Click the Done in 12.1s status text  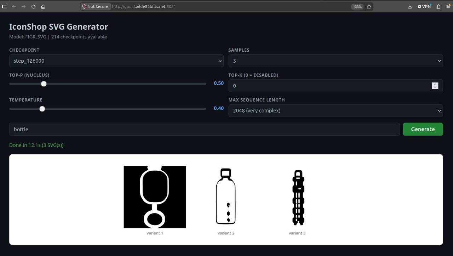(x=36, y=145)
